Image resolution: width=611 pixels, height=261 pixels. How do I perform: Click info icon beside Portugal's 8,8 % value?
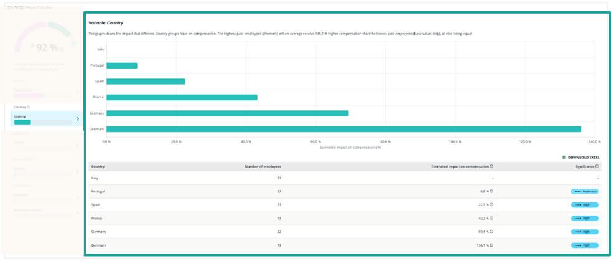point(492,191)
